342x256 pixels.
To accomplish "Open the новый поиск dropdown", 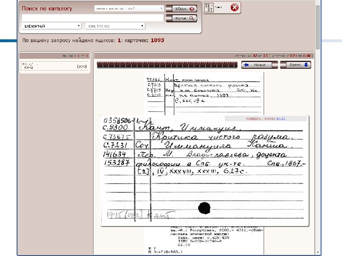I will (x=115, y=26).
